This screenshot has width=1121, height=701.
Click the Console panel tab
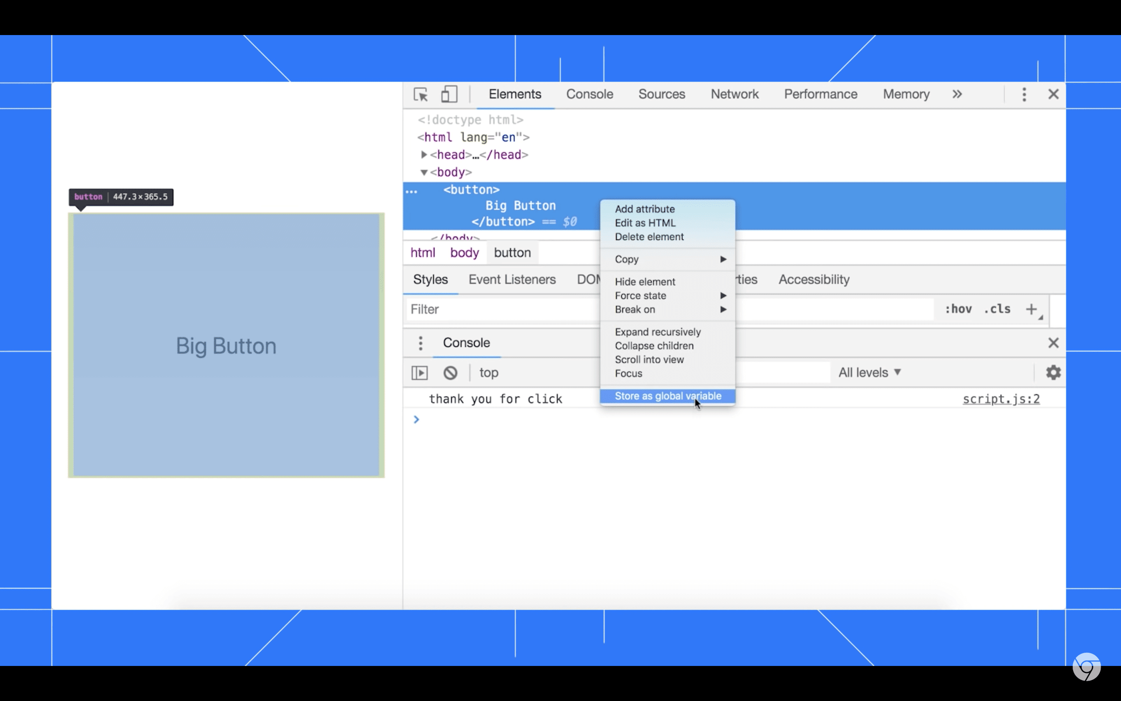(589, 94)
